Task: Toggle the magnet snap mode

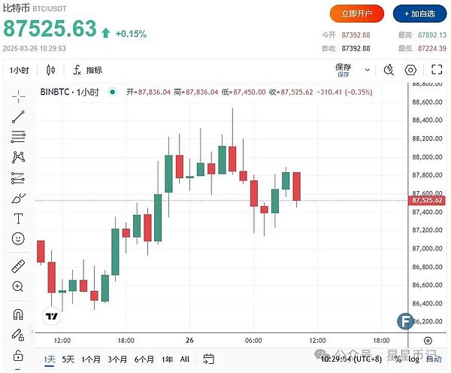Action: pyautogui.click(x=18, y=314)
